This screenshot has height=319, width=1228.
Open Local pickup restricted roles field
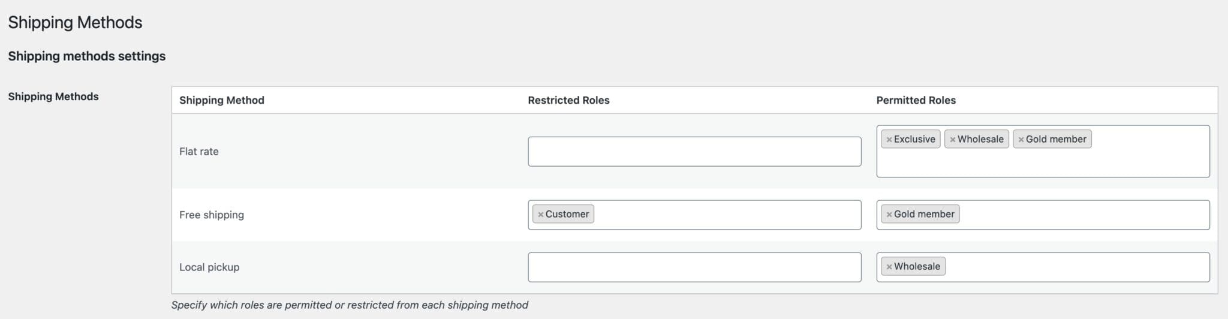pyautogui.click(x=694, y=267)
